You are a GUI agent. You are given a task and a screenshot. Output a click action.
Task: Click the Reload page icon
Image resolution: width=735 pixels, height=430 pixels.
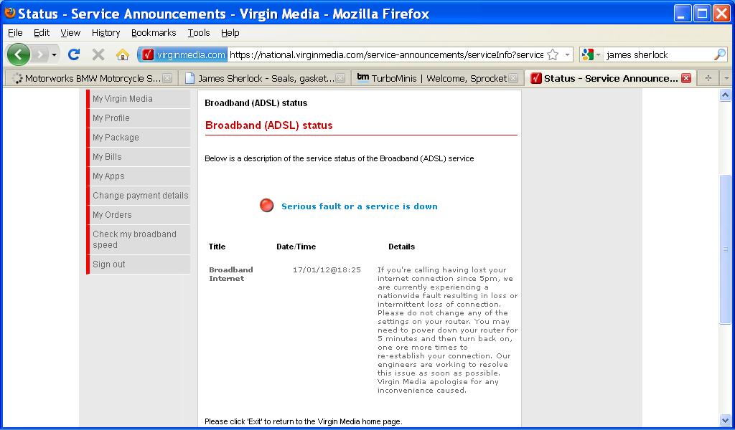(x=73, y=54)
